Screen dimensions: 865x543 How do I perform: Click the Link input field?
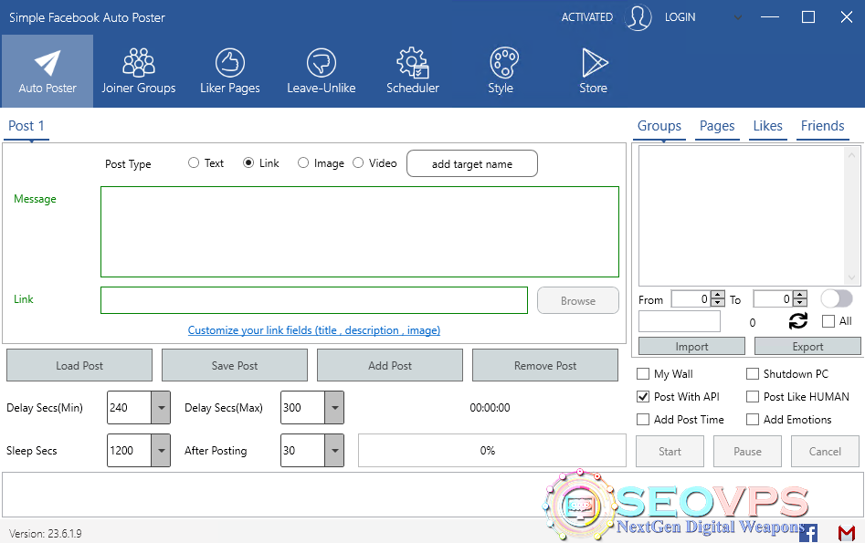pos(314,300)
